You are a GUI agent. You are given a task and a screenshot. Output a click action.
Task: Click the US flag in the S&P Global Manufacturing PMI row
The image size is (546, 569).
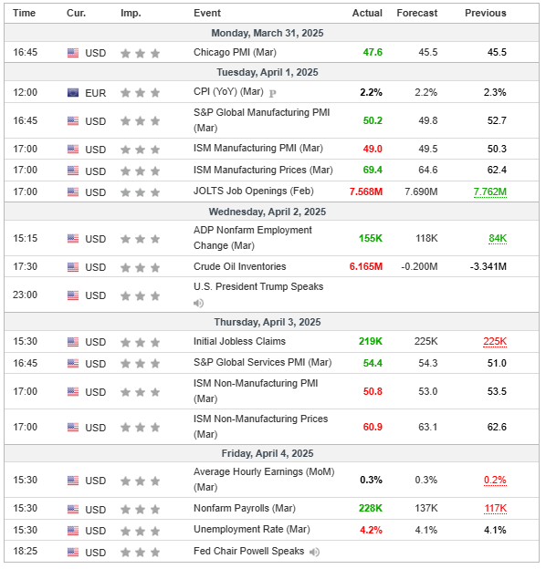point(73,121)
